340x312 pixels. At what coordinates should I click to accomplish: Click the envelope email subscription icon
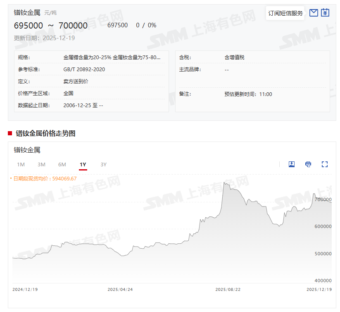point(314,13)
